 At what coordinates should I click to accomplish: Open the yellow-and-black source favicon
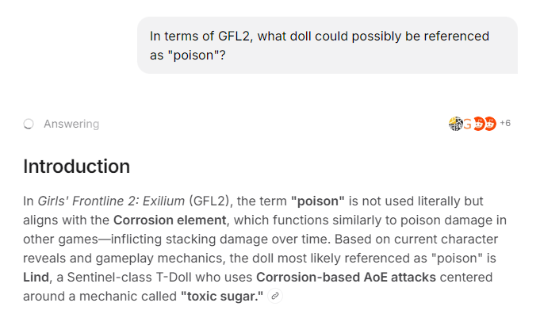[x=455, y=124]
